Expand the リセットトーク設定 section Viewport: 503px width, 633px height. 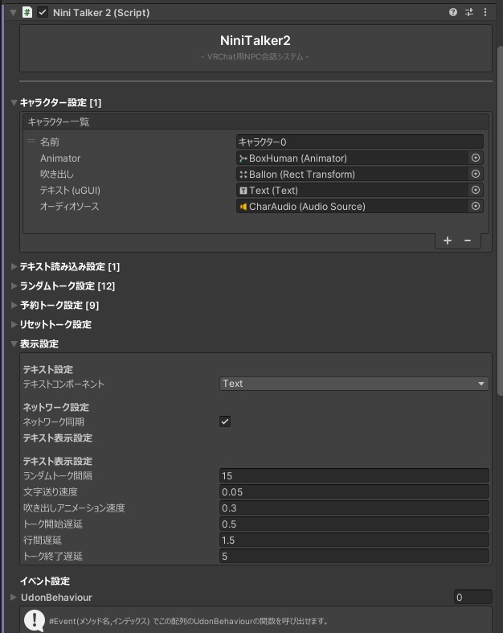[x=14, y=325]
